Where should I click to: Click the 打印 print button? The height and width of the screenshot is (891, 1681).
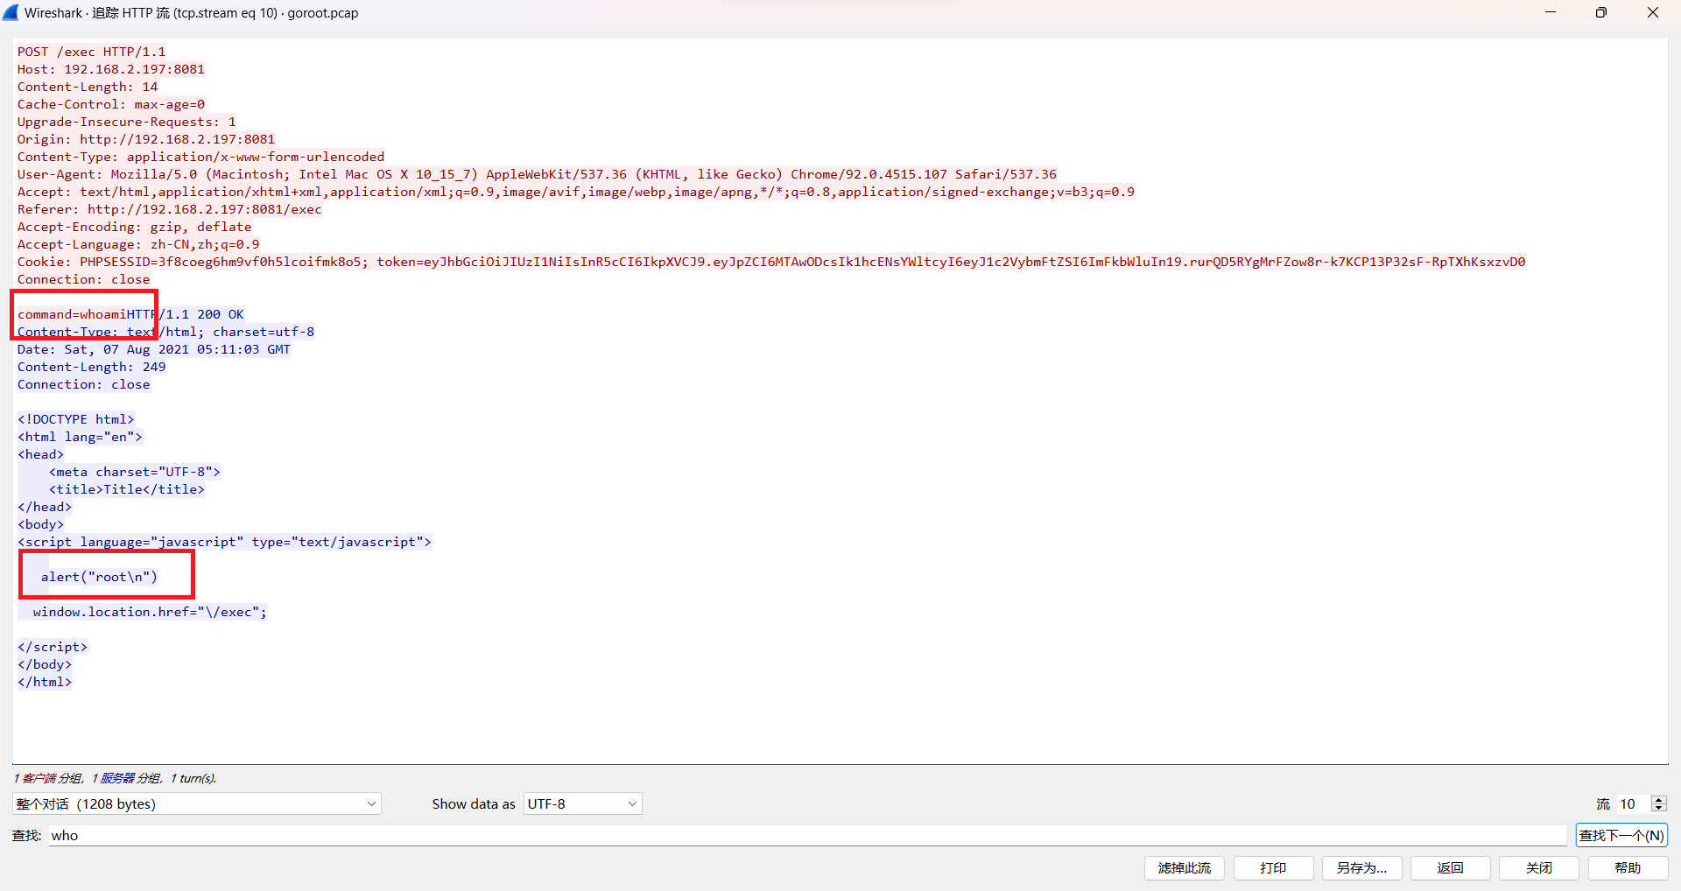[x=1273, y=868]
